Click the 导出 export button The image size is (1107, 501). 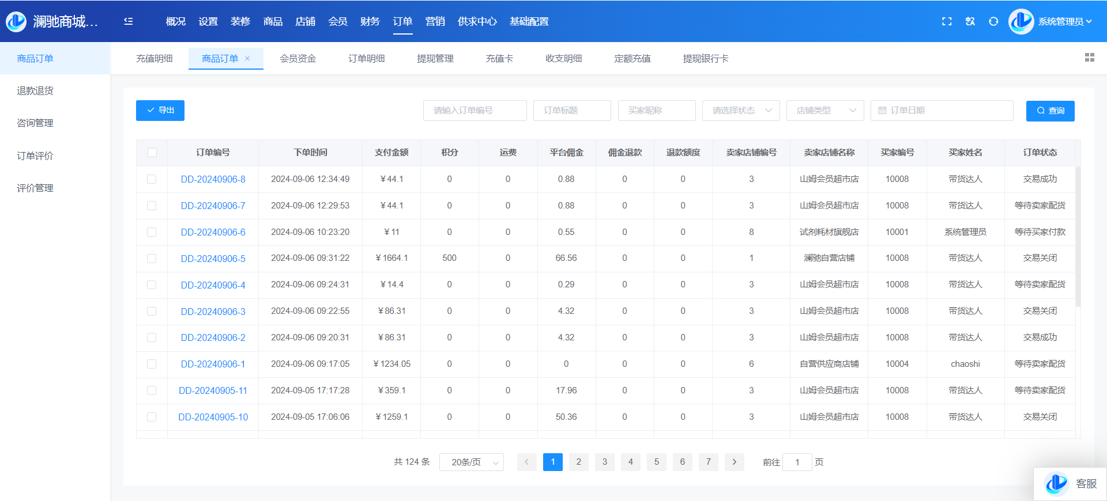(160, 111)
